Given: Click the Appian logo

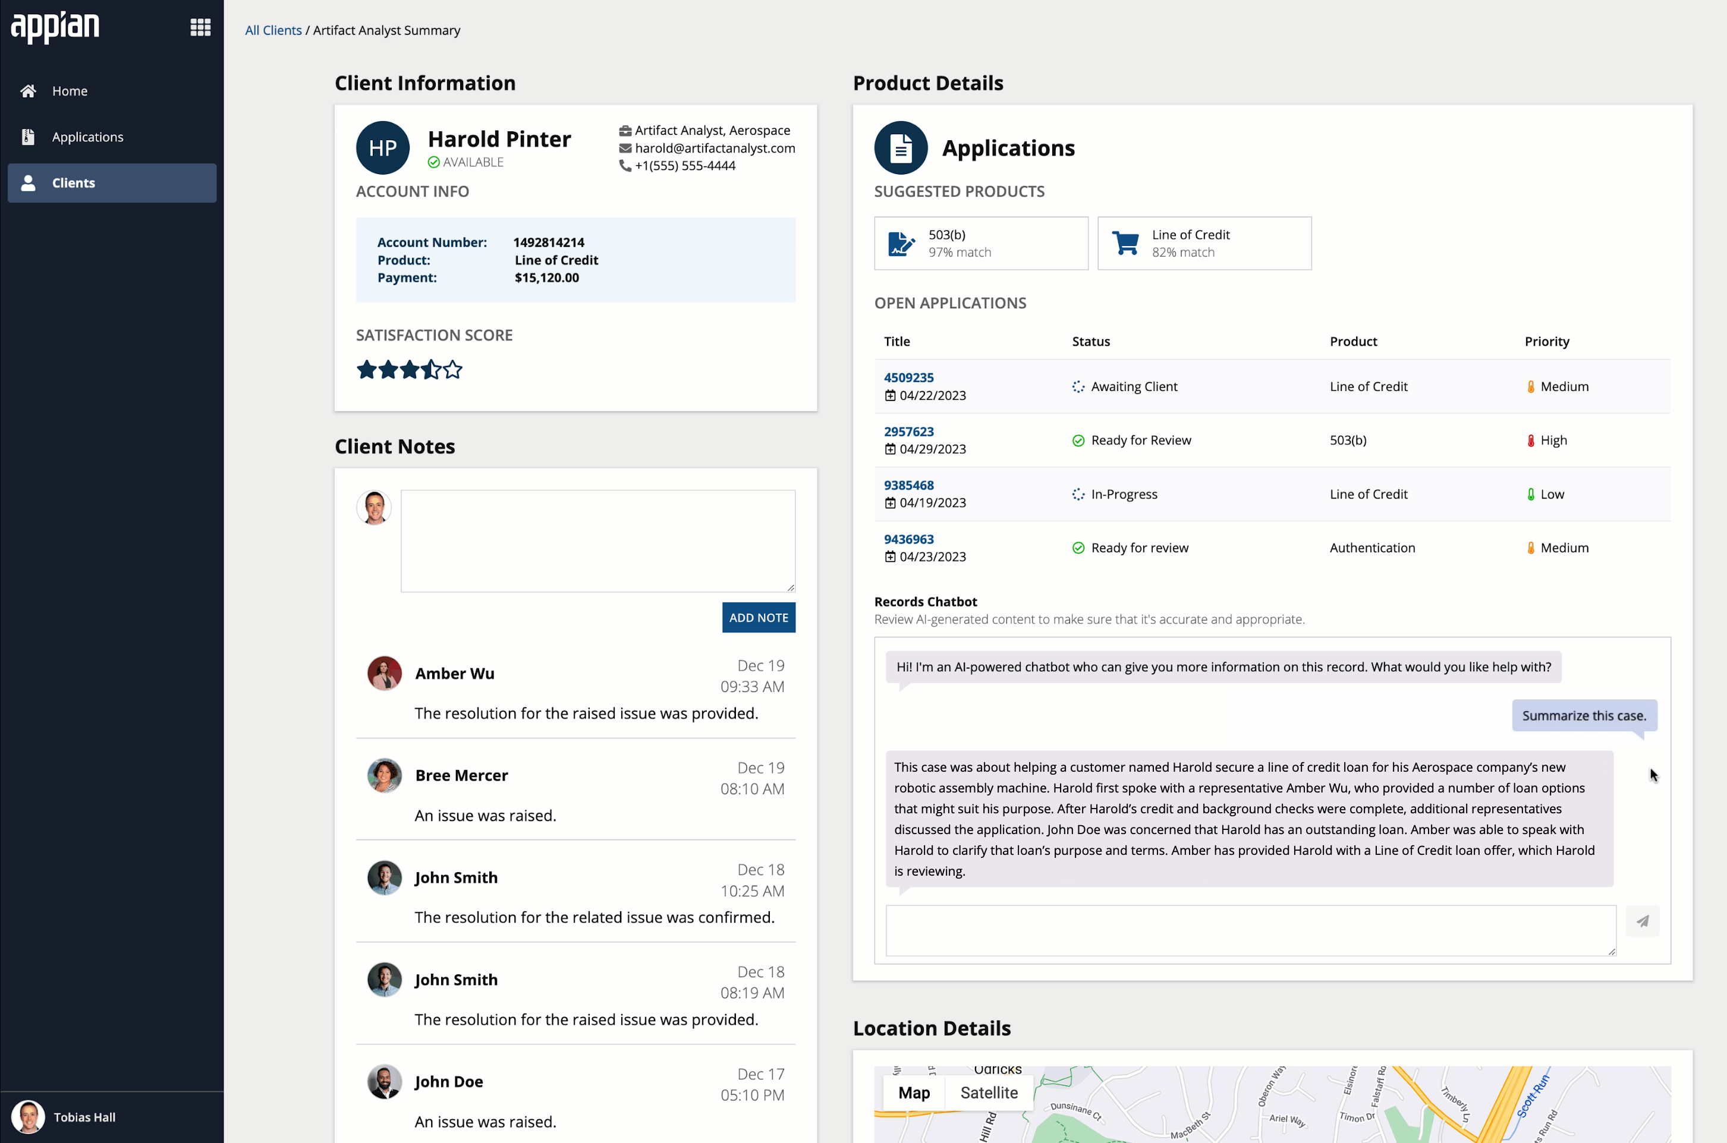Looking at the screenshot, I should [55, 28].
